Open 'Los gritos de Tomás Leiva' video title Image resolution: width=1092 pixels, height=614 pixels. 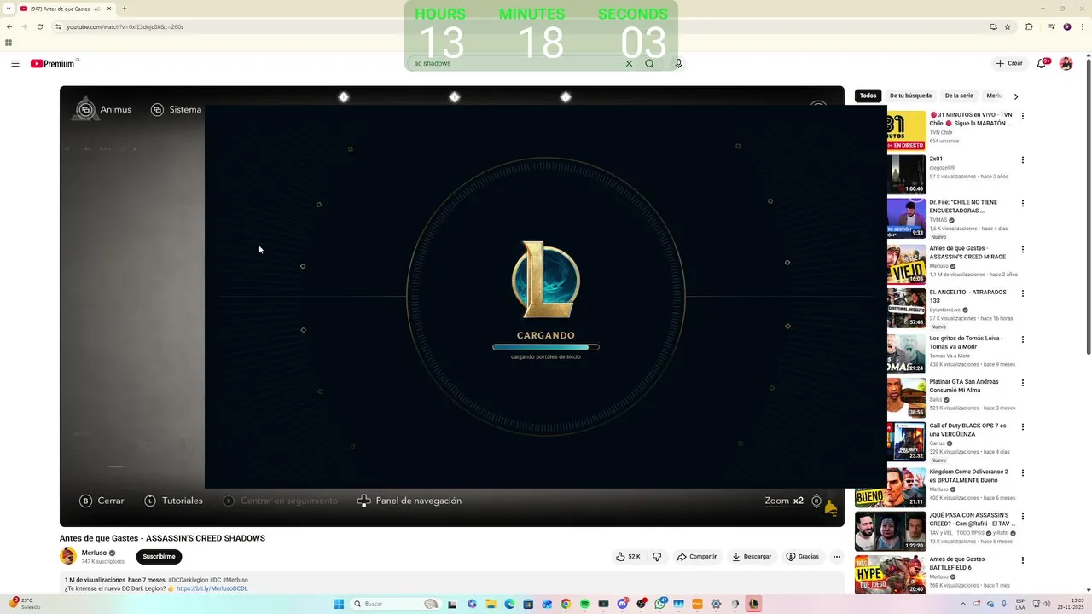pyautogui.click(x=964, y=342)
